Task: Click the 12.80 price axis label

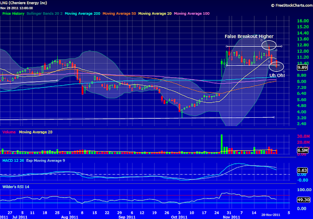Action: pos(303,45)
